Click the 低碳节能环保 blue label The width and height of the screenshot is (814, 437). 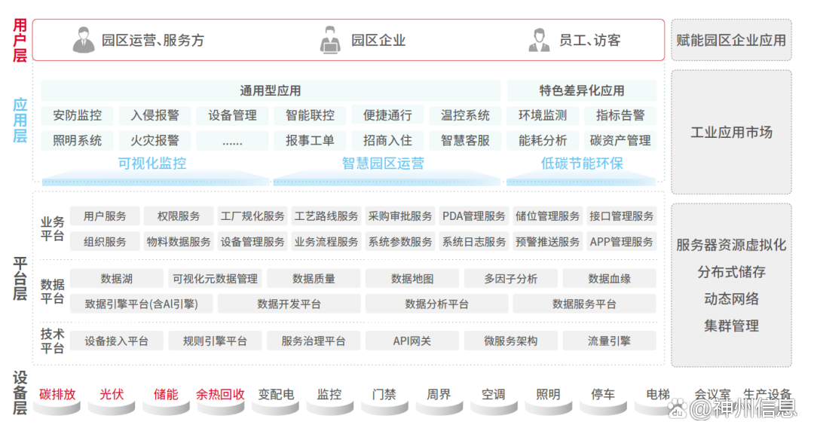[582, 163]
